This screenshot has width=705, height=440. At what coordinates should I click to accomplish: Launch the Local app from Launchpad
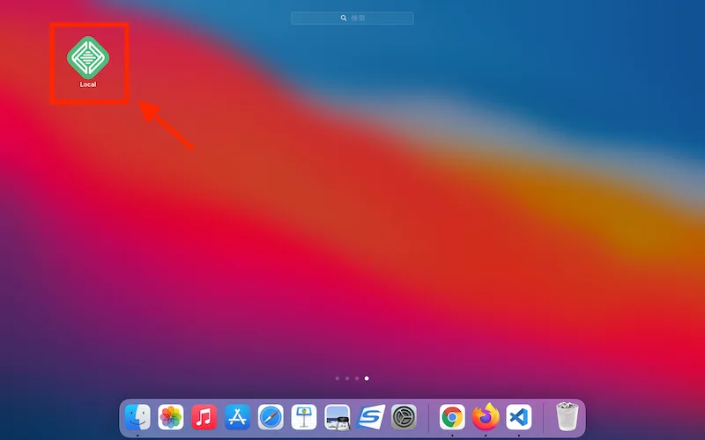[88, 57]
